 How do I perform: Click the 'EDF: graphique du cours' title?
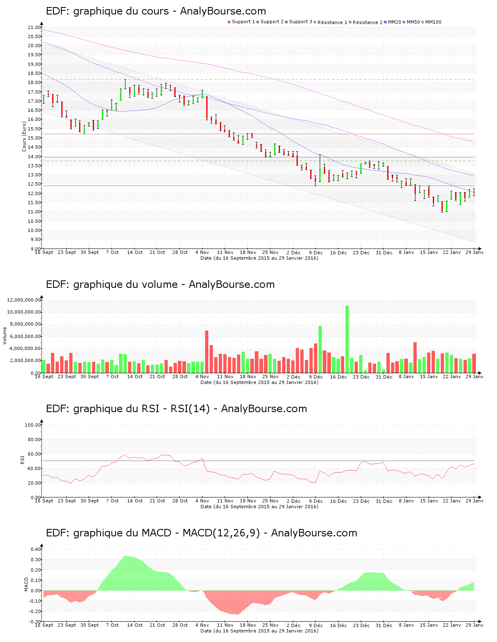156,11
